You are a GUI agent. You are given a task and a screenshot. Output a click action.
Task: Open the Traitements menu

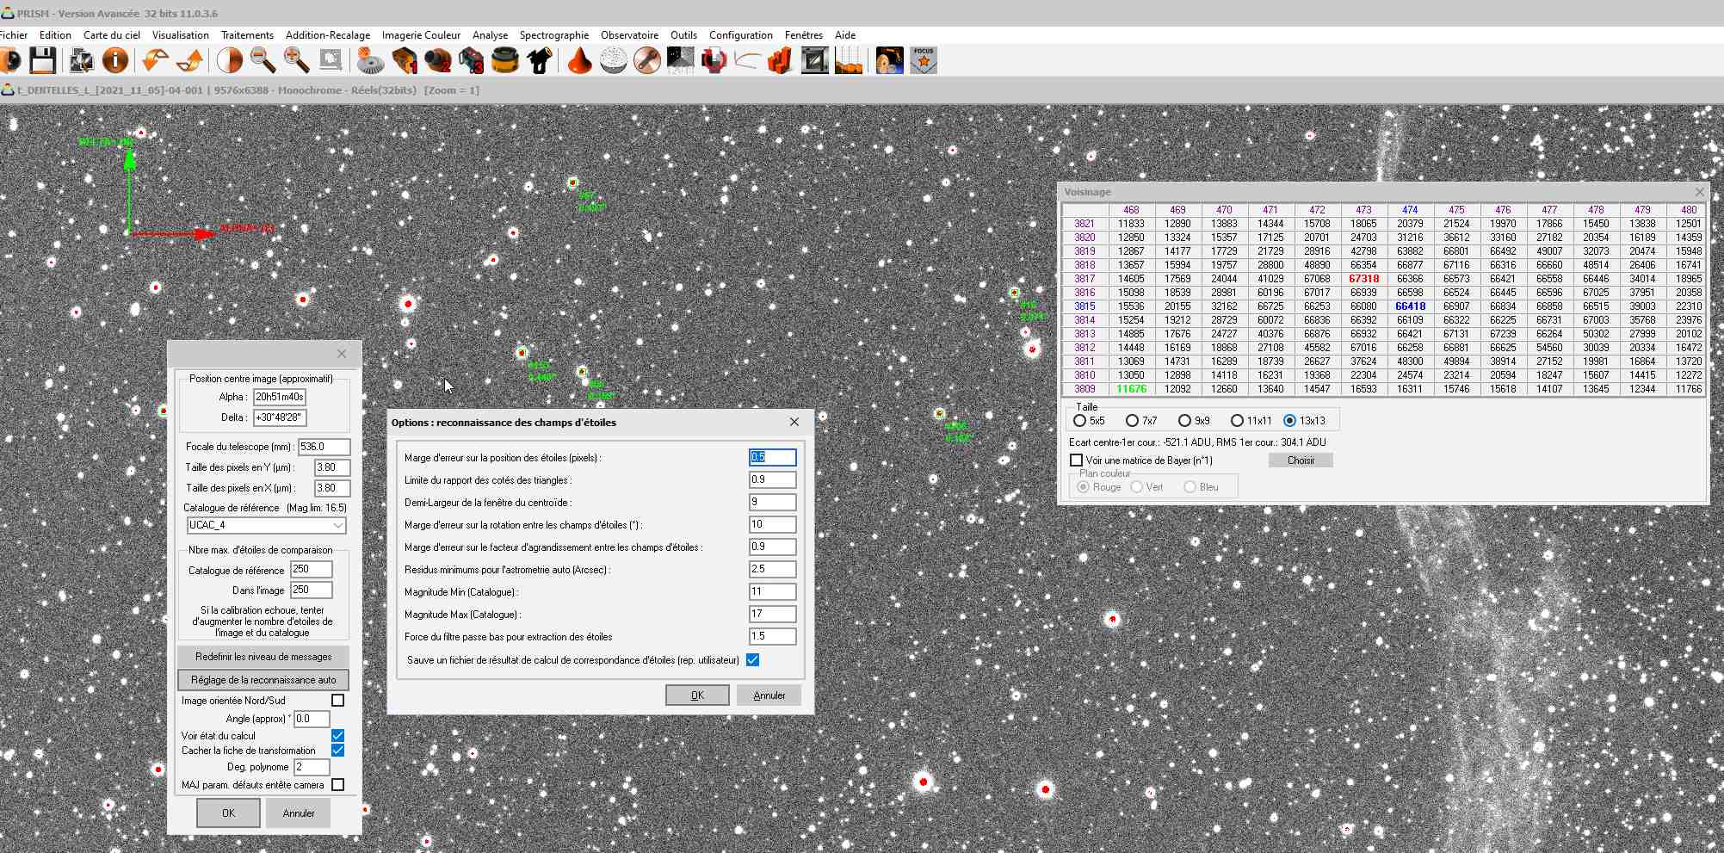(247, 35)
